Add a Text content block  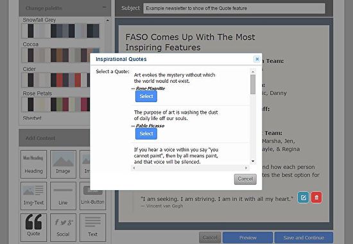coord(92,227)
